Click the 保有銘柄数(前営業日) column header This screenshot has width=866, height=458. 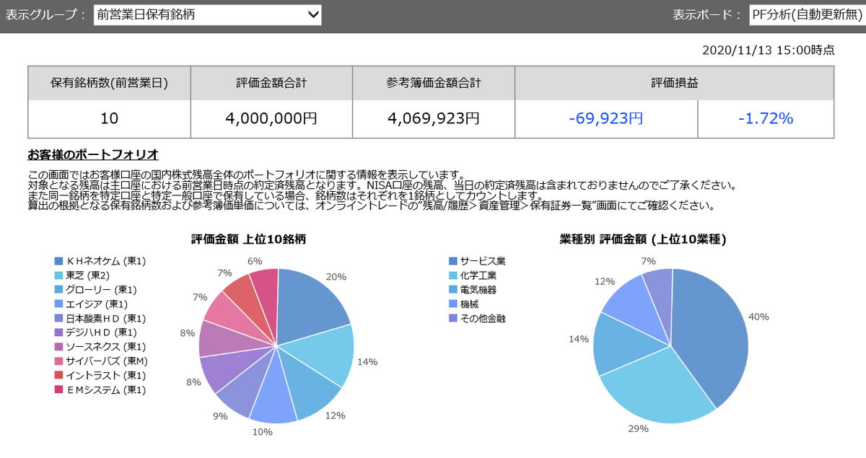click(x=110, y=83)
